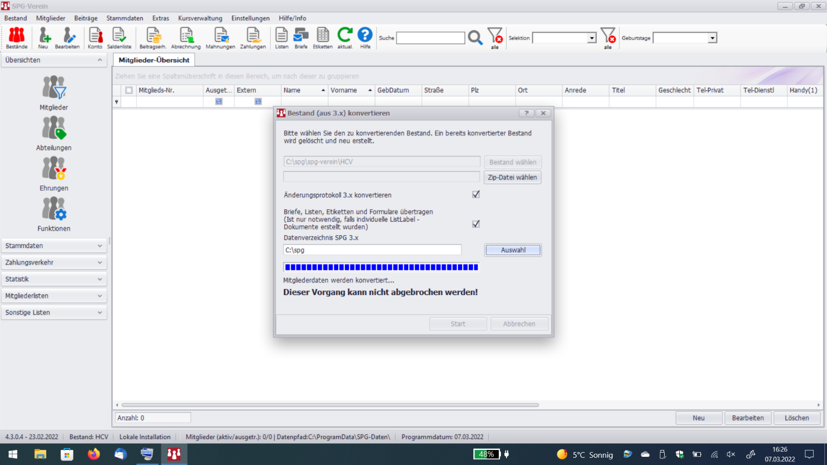
Task: Open the Mahnungen toolbar icon
Action: pyautogui.click(x=220, y=38)
